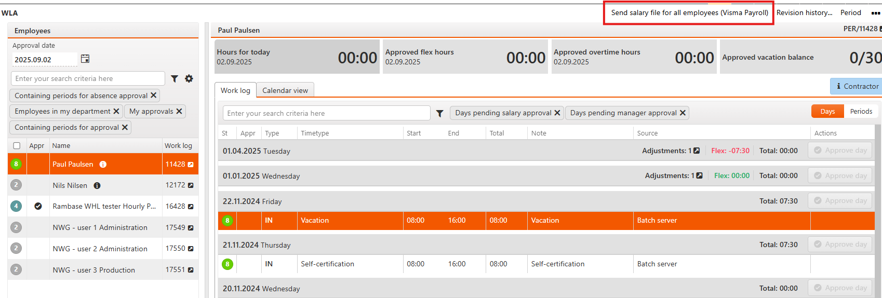Open the three-dot more options menu

875,13
